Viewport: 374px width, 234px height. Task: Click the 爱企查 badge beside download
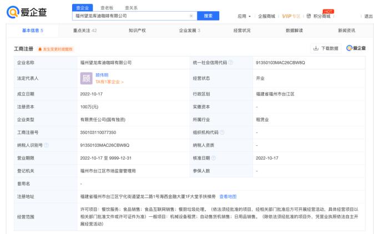[356, 48]
